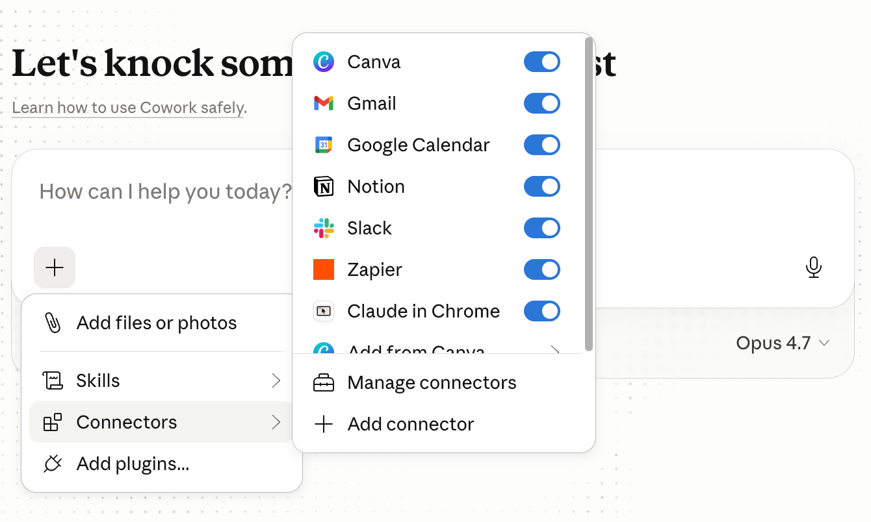871x522 pixels.
Task: Click the Gmail envelope icon
Action: [x=324, y=103]
